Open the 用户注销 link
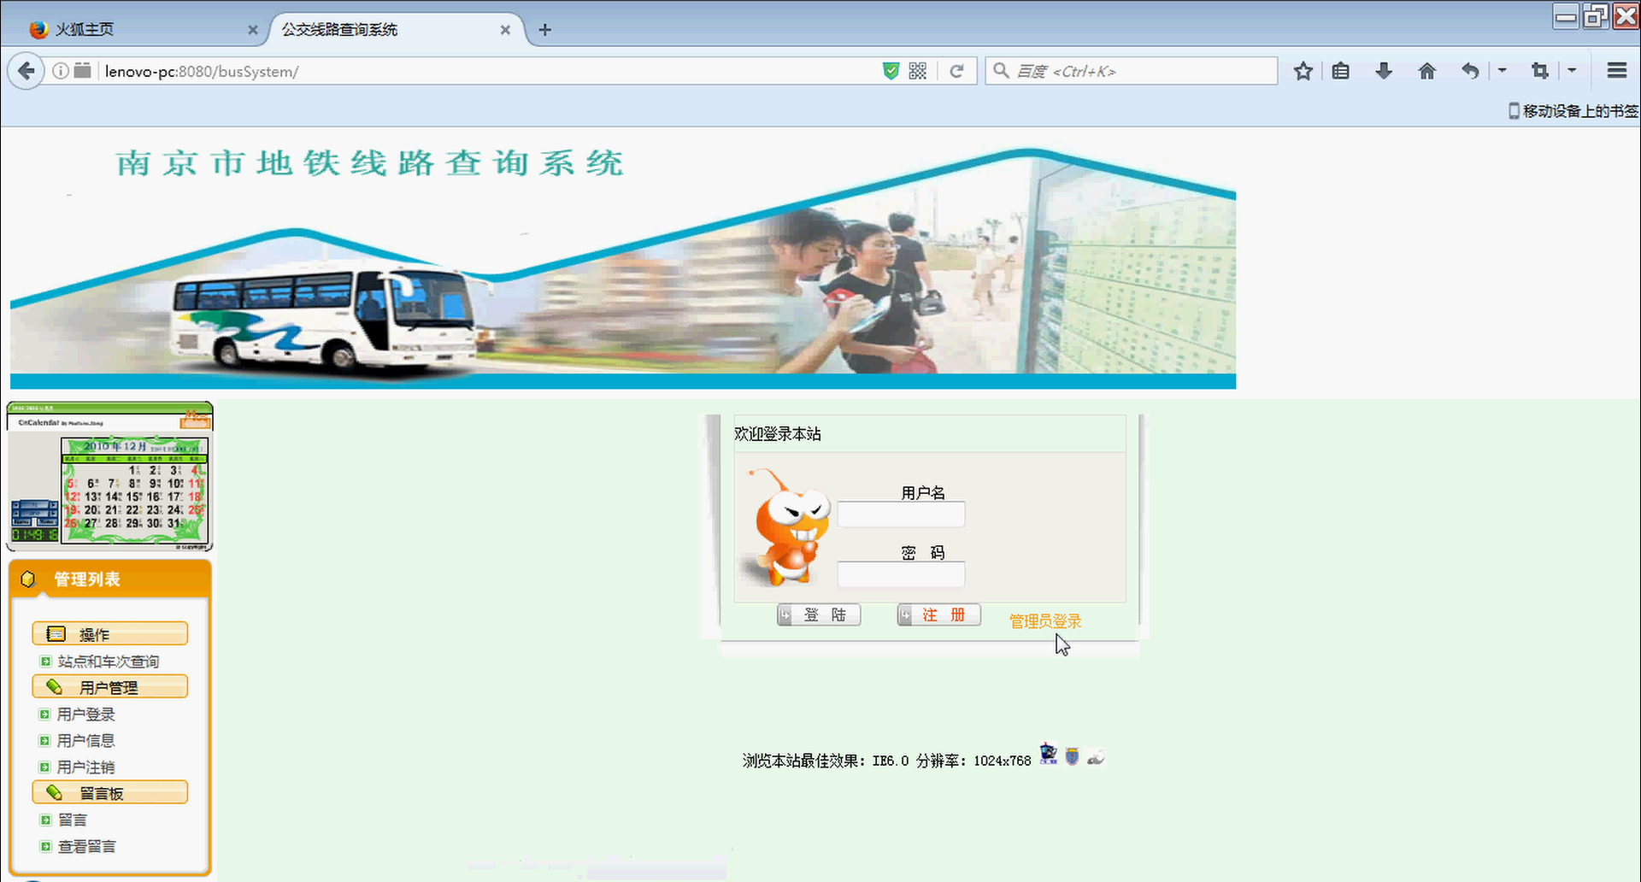The height and width of the screenshot is (882, 1641). [x=86, y=767]
